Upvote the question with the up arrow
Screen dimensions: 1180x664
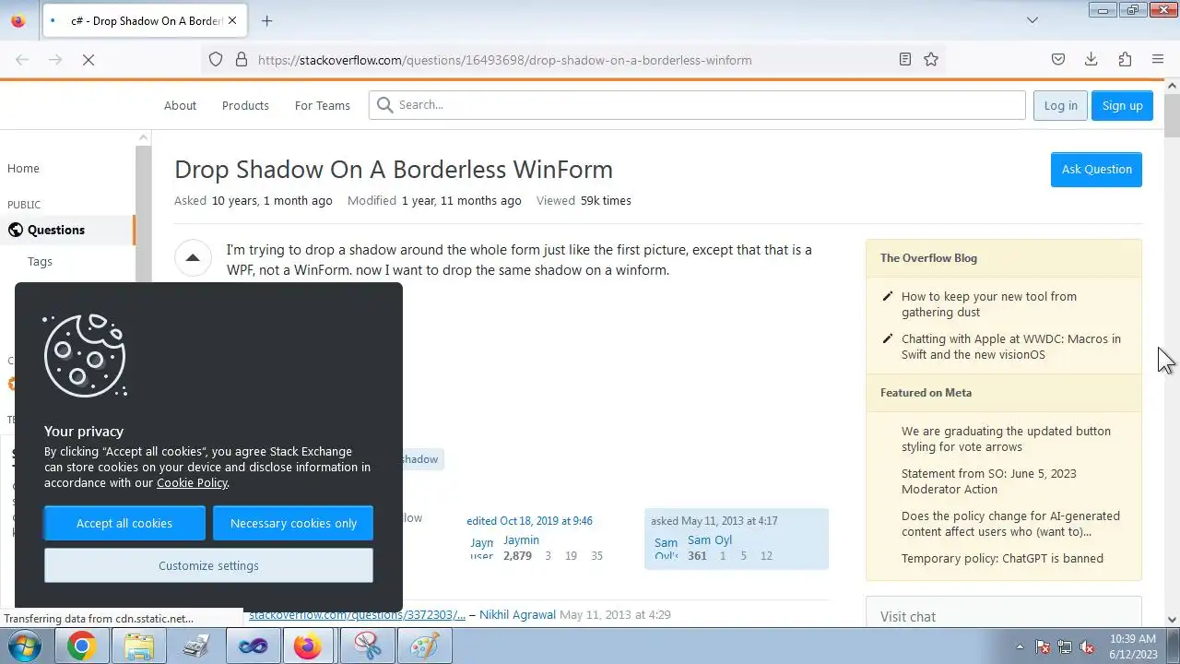point(193,258)
